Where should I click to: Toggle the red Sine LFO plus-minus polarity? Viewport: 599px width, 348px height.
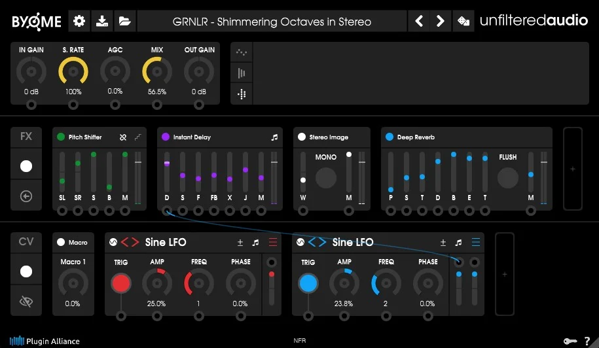tap(240, 242)
